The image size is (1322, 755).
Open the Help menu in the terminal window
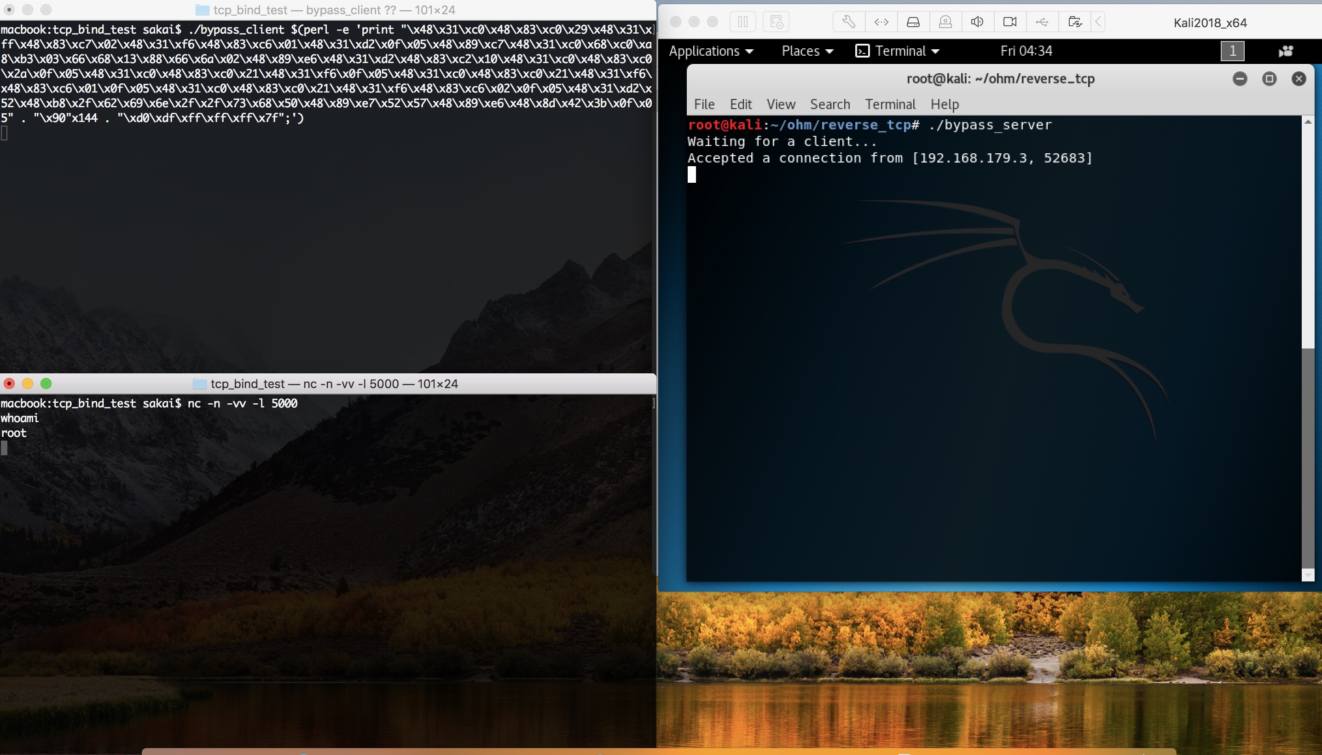[944, 104]
